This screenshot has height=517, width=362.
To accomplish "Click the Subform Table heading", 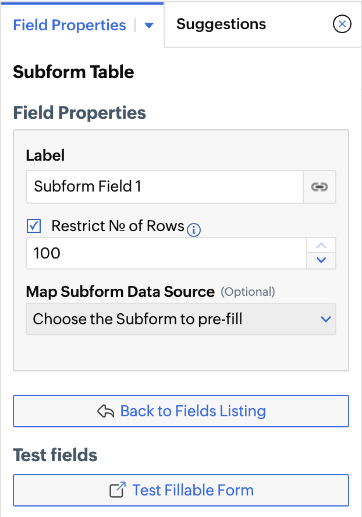I will click(73, 72).
